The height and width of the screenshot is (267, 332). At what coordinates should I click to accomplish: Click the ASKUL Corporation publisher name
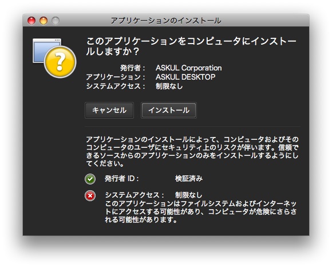pyautogui.click(x=188, y=68)
